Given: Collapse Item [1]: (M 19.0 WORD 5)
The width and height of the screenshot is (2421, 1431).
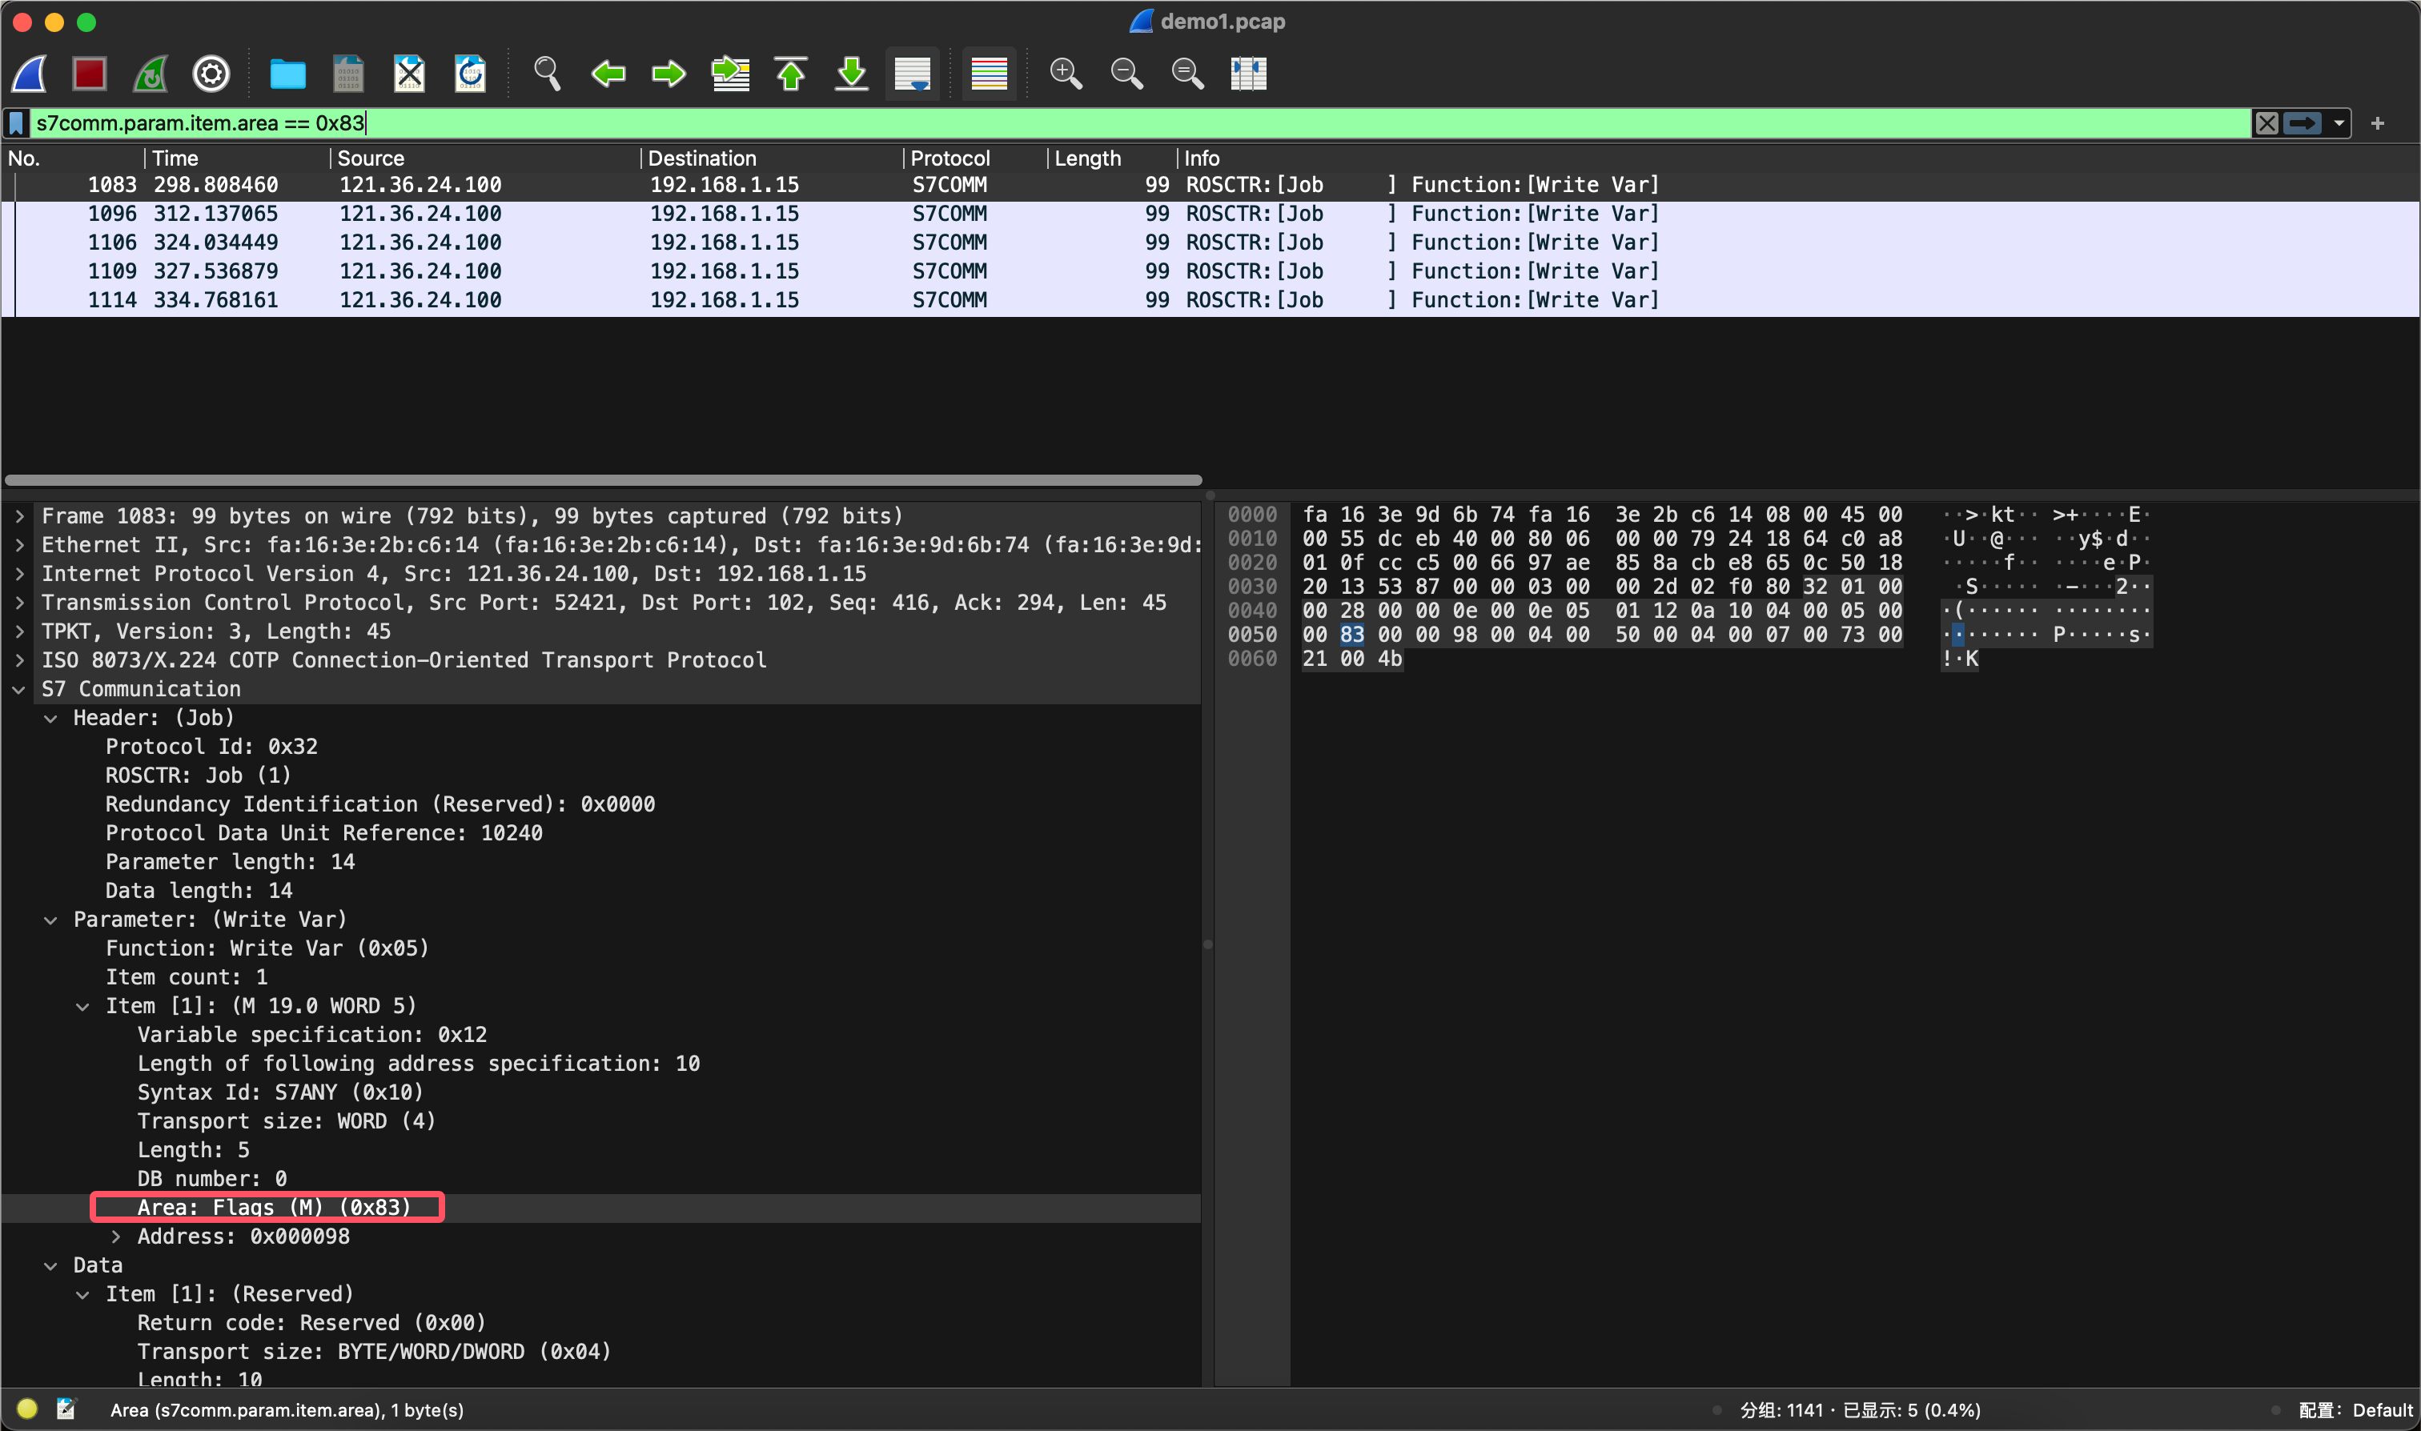Looking at the screenshot, I should (x=83, y=1008).
